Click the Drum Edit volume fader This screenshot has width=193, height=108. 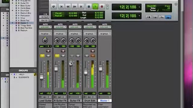tap(86, 71)
